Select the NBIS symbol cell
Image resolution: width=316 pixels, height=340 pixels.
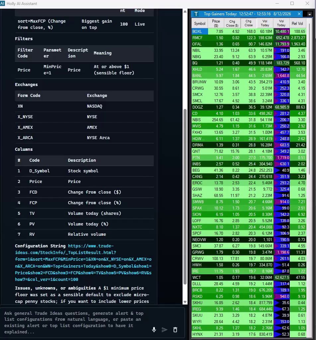199,120
